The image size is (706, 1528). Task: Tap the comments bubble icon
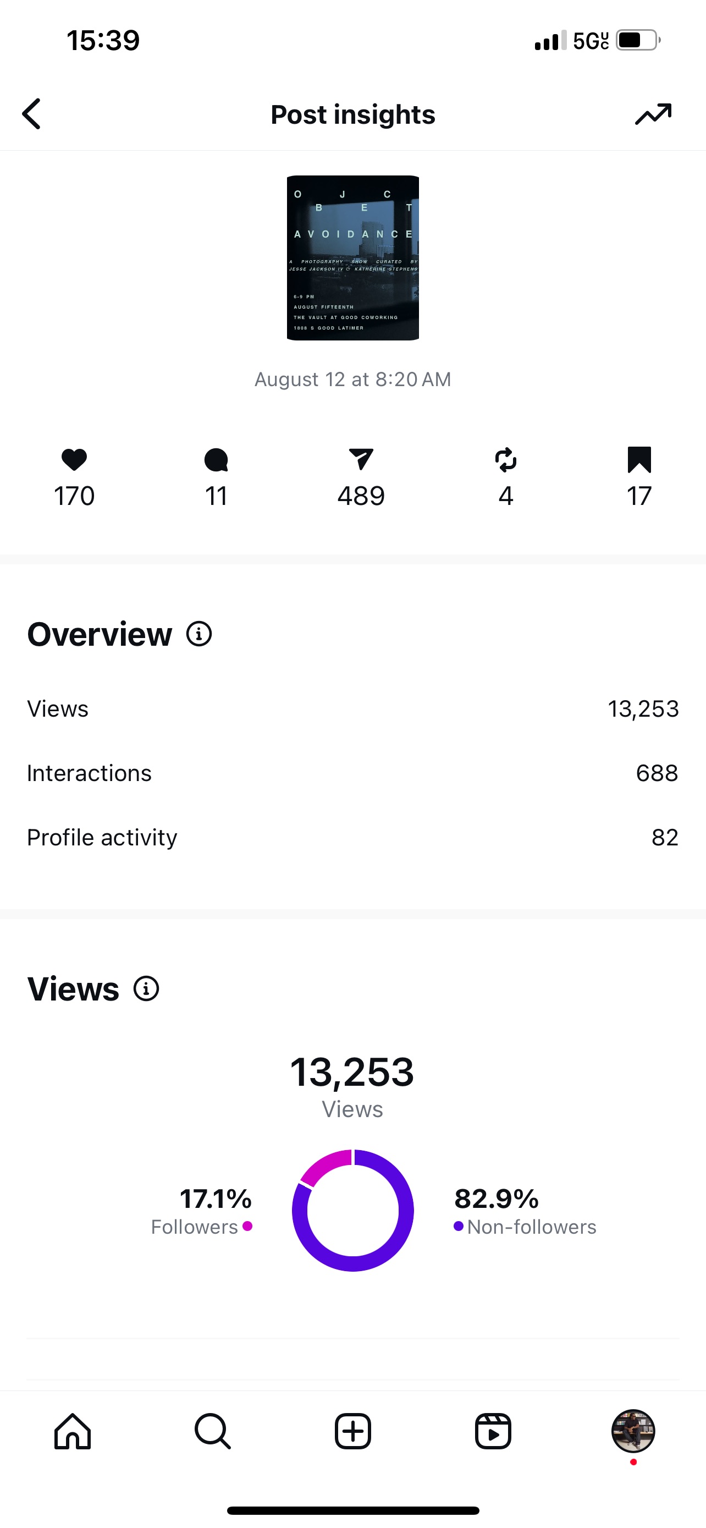tap(217, 460)
